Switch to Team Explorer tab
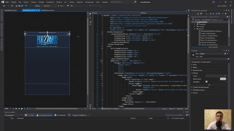The width and height of the screenshot is (234, 131). (213, 47)
